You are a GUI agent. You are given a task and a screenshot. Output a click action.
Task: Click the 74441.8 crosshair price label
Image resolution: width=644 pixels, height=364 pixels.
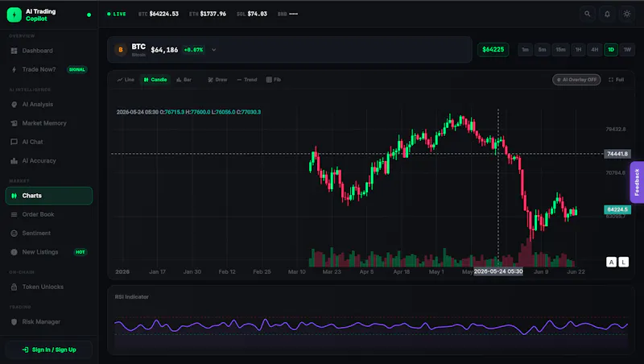(617, 154)
